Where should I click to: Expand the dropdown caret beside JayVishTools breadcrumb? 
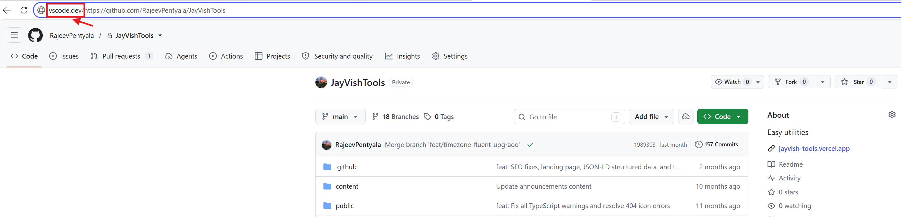pyautogui.click(x=160, y=36)
